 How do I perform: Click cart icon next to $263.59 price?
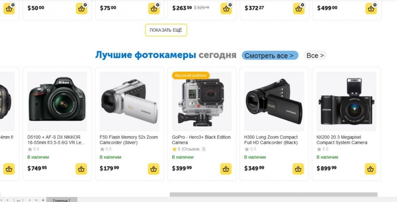pos(226,9)
